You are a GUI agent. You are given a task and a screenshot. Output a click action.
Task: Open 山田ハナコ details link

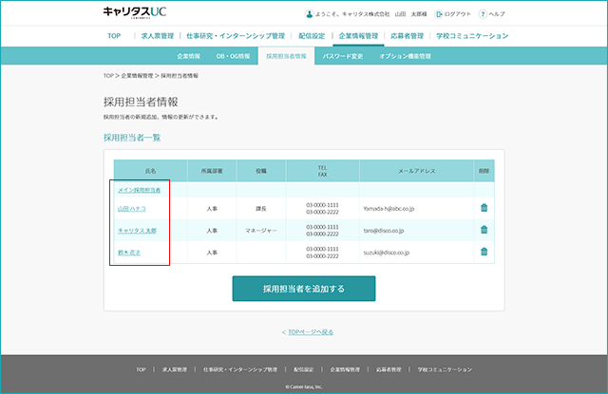tap(132, 209)
